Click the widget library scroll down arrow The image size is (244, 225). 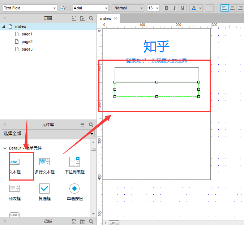pyautogui.click(x=93, y=214)
